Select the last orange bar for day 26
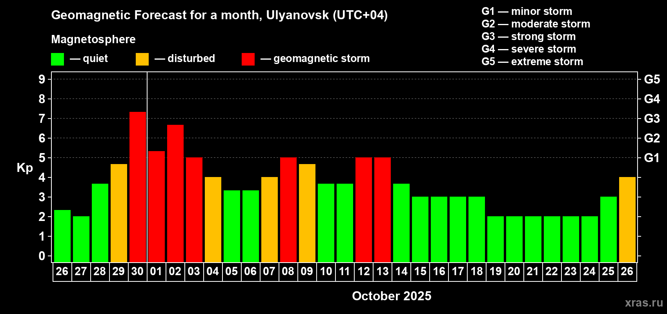This screenshot has height=314, width=667. click(627, 220)
